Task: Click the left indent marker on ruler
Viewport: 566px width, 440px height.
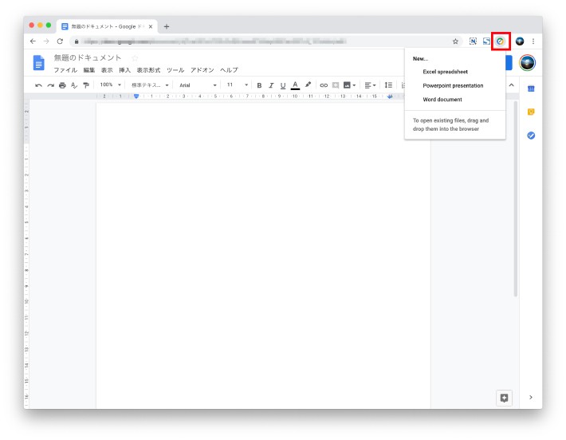Action: point(136,96)
